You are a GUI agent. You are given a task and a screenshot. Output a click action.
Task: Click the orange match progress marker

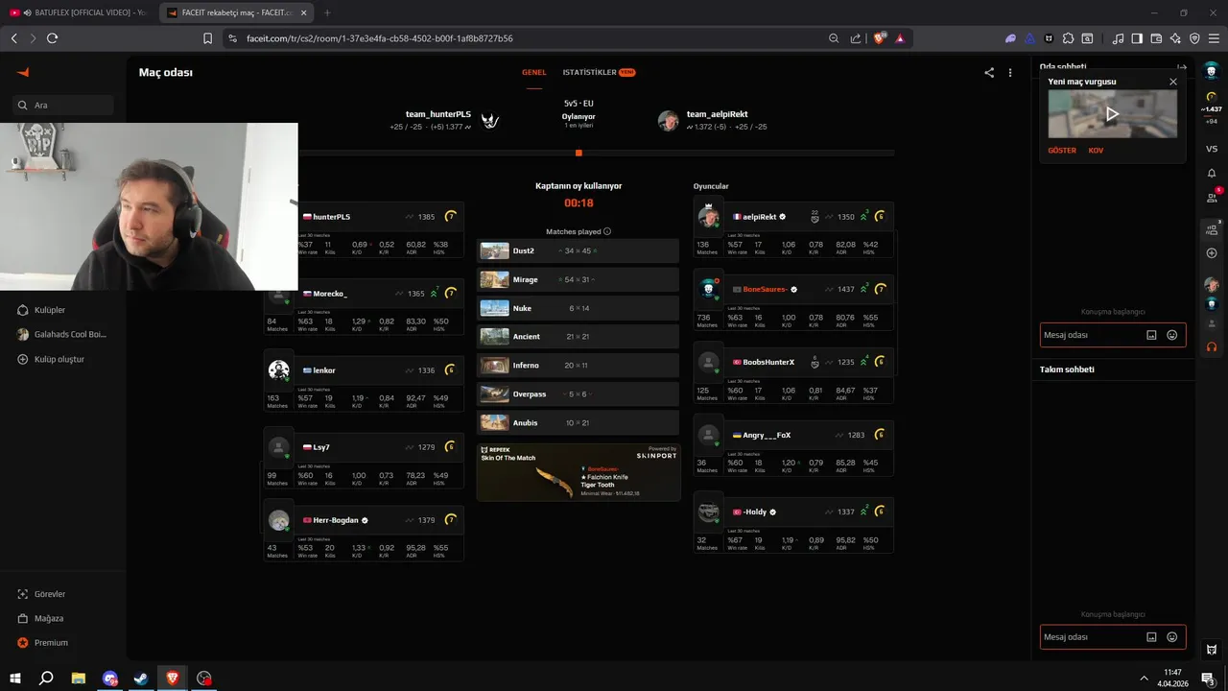tap(579, 153)
